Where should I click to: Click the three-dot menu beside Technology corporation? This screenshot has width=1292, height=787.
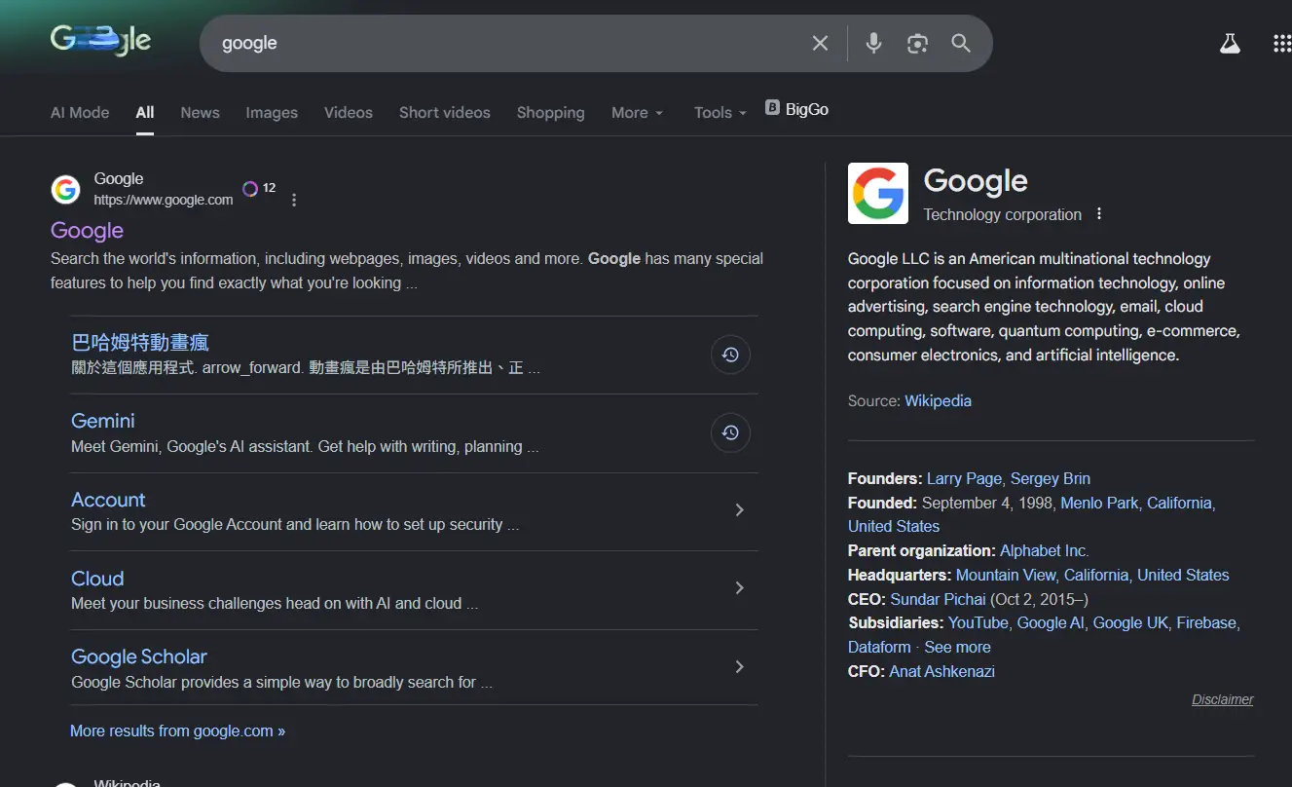point(1099,214)
